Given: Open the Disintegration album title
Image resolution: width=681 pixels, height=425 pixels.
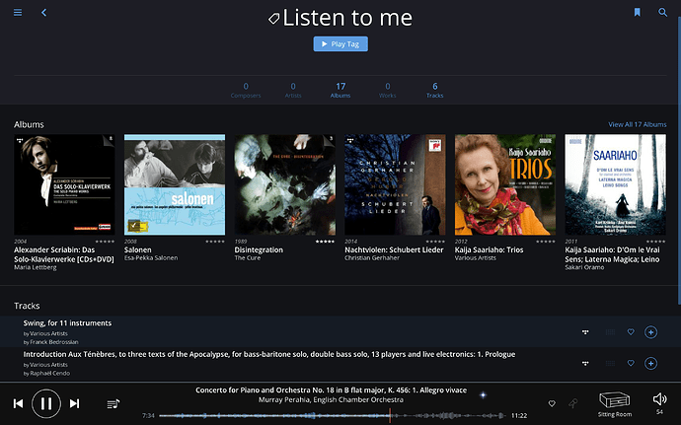Looking at the screenshot, I should [x=259, y=250].
